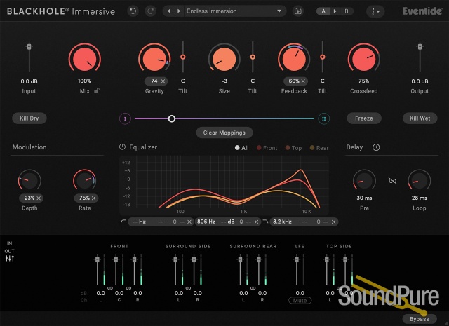Image resolution: width=449 pixels, height=326 pixels.
Task: Click the save preset icon
Action: [298, 11]
